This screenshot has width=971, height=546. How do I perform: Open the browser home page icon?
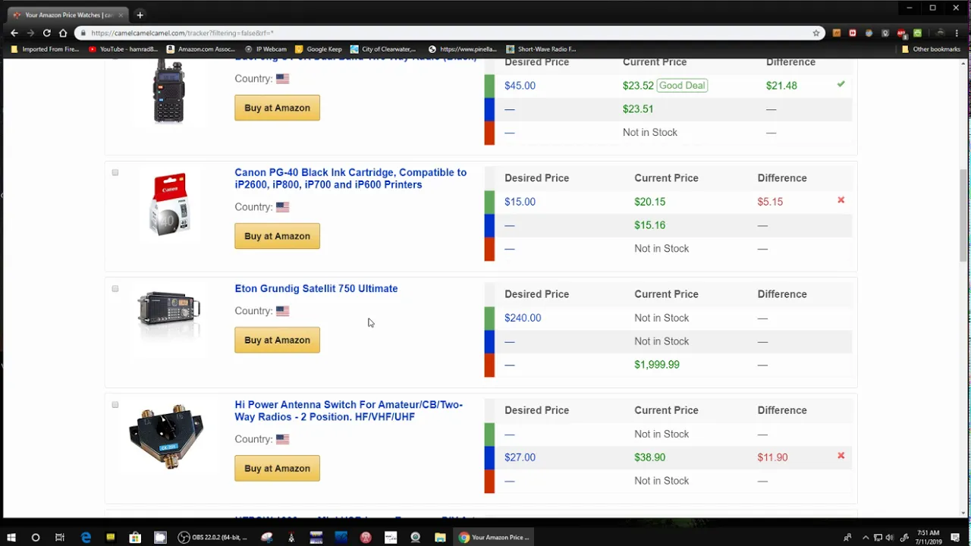63,33
